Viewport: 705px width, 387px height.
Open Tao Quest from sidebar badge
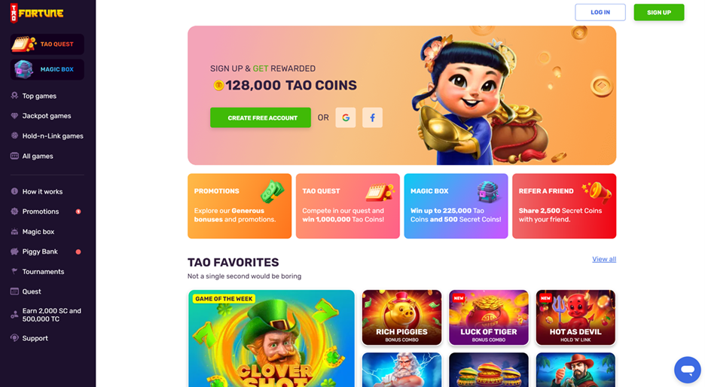[x=47, y=44]
